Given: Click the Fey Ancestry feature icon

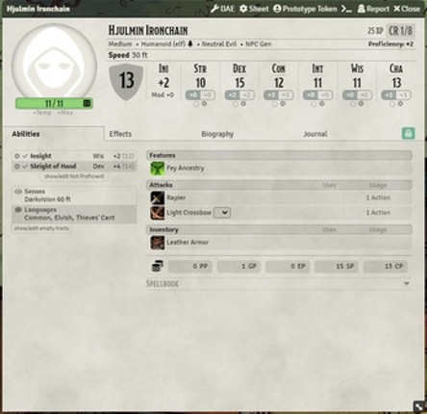Looking at the screenshot, I should [158, 168].
